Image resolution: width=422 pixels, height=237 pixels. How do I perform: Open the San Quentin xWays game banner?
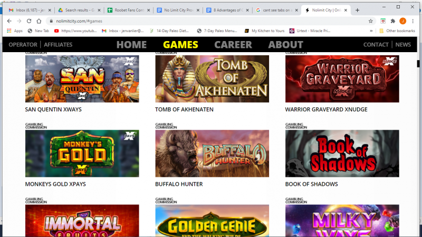click(82, 78)
